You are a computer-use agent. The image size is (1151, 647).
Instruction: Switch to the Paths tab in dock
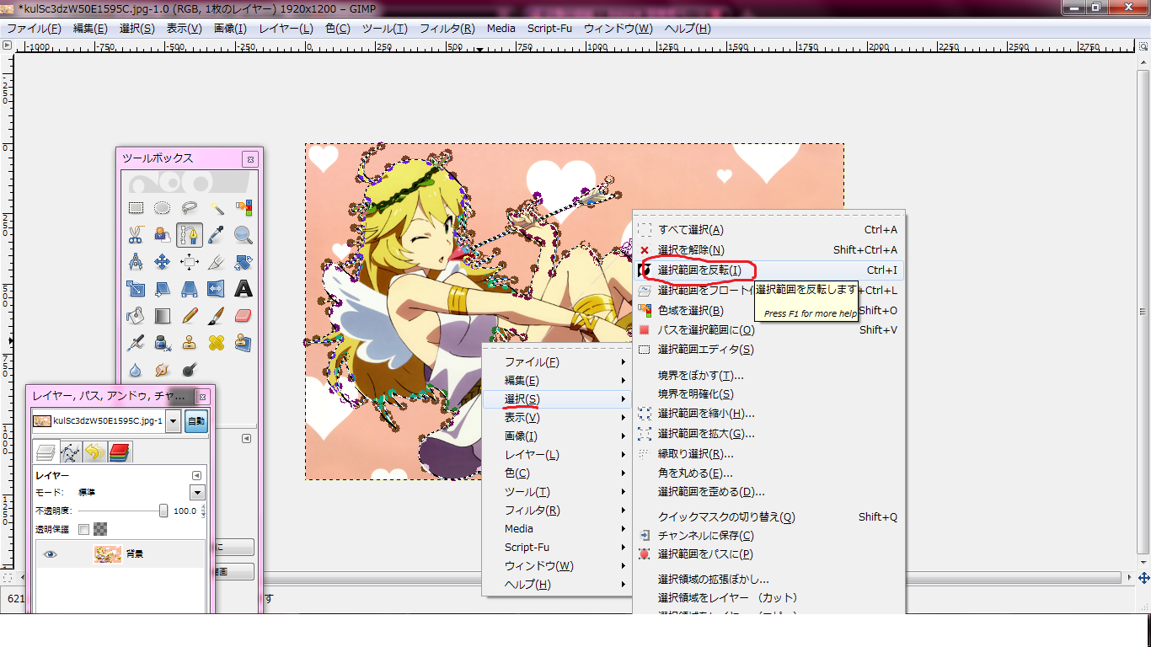[70, 452]
